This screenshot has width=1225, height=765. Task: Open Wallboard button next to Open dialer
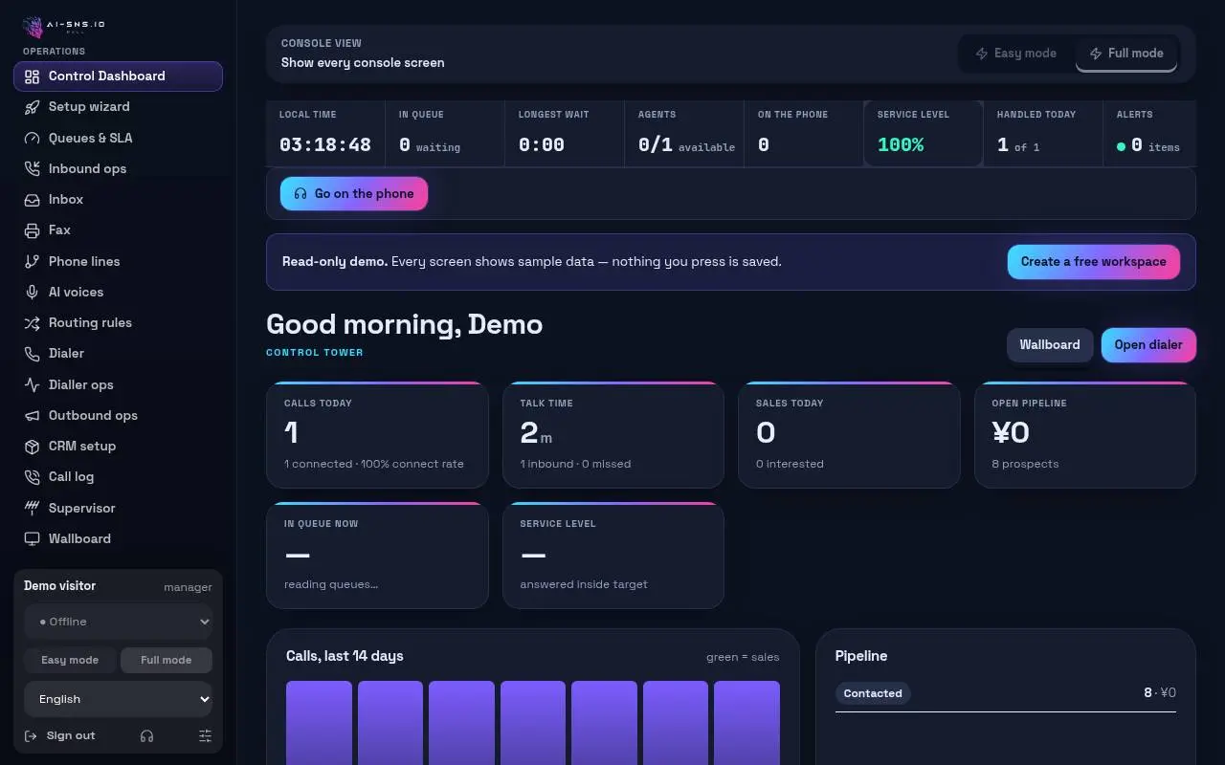(x=1049, y=345)
